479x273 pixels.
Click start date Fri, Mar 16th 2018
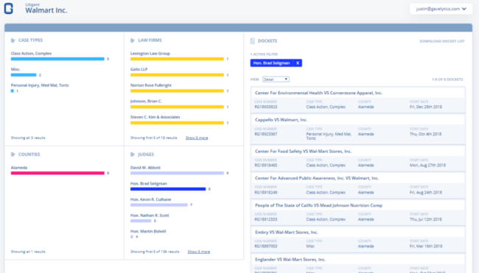425,247
